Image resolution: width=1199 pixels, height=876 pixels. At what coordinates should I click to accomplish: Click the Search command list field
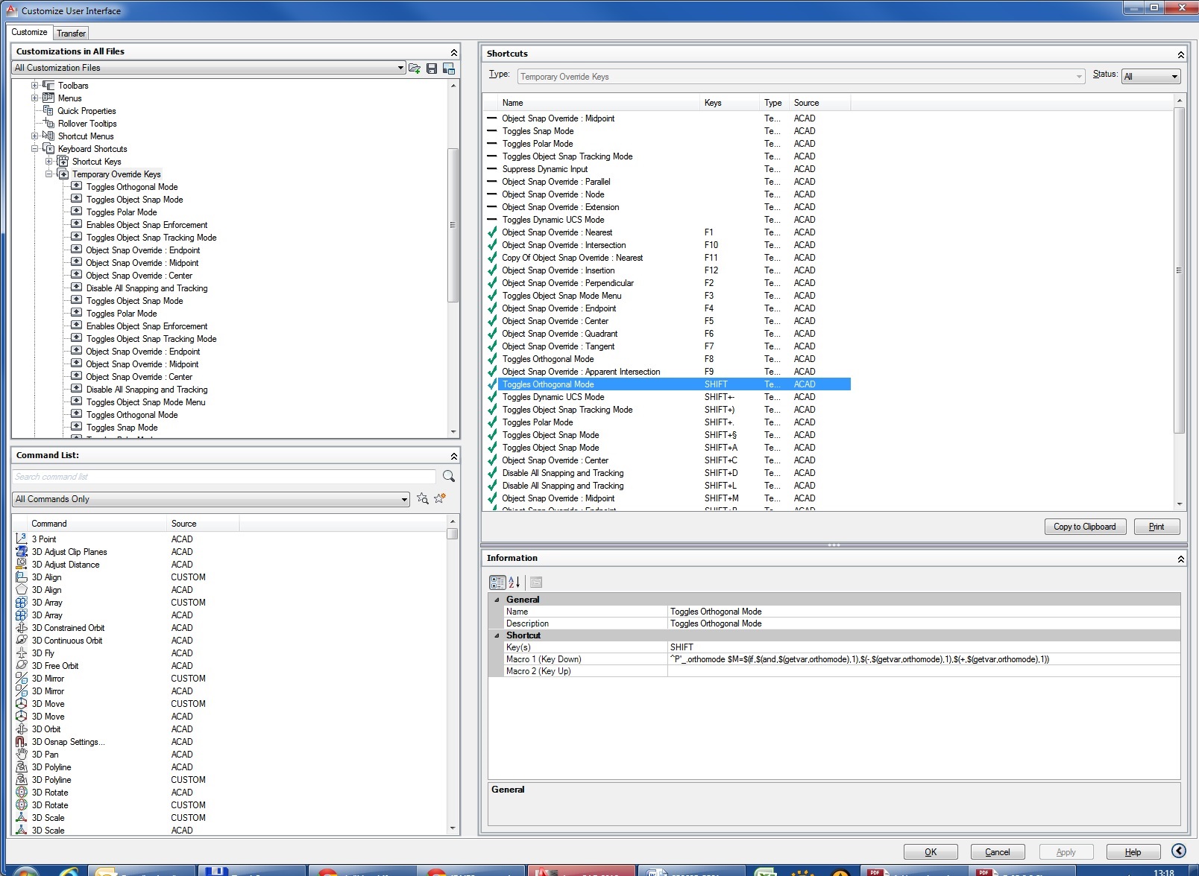[224, 477]
